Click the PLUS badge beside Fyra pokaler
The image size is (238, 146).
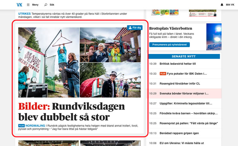[163, 74]
